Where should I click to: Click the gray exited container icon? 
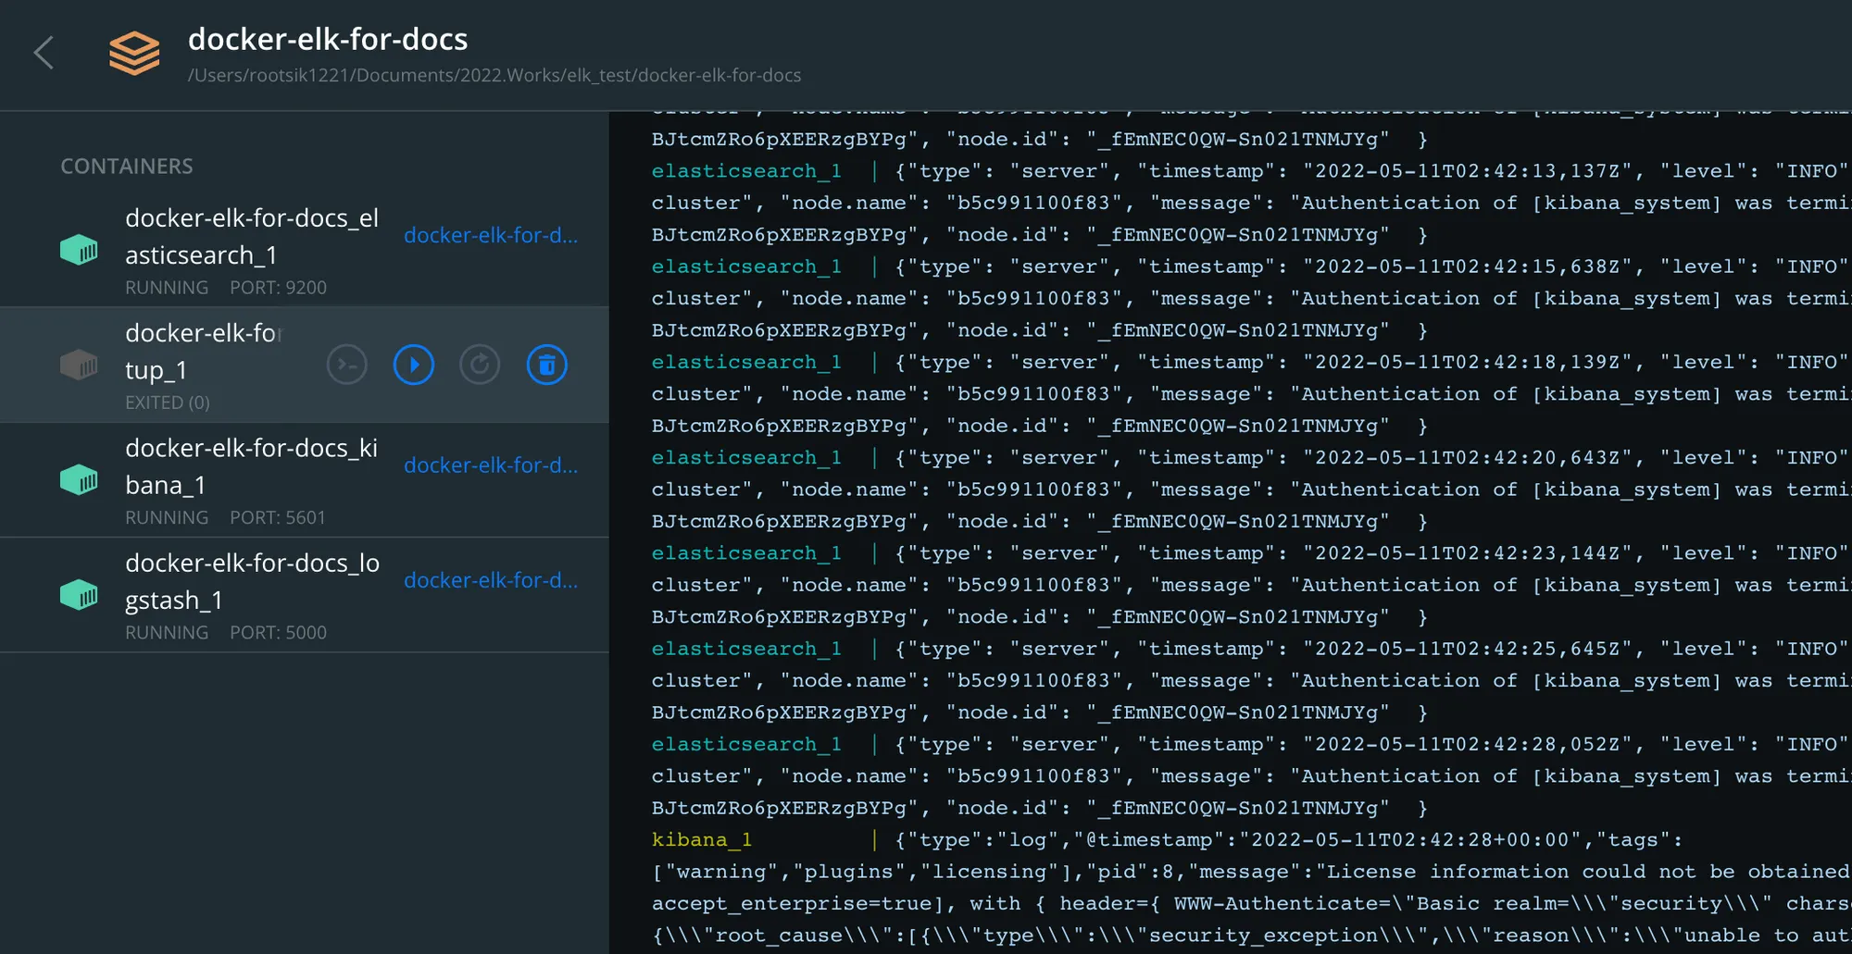(x=79, y=365)
